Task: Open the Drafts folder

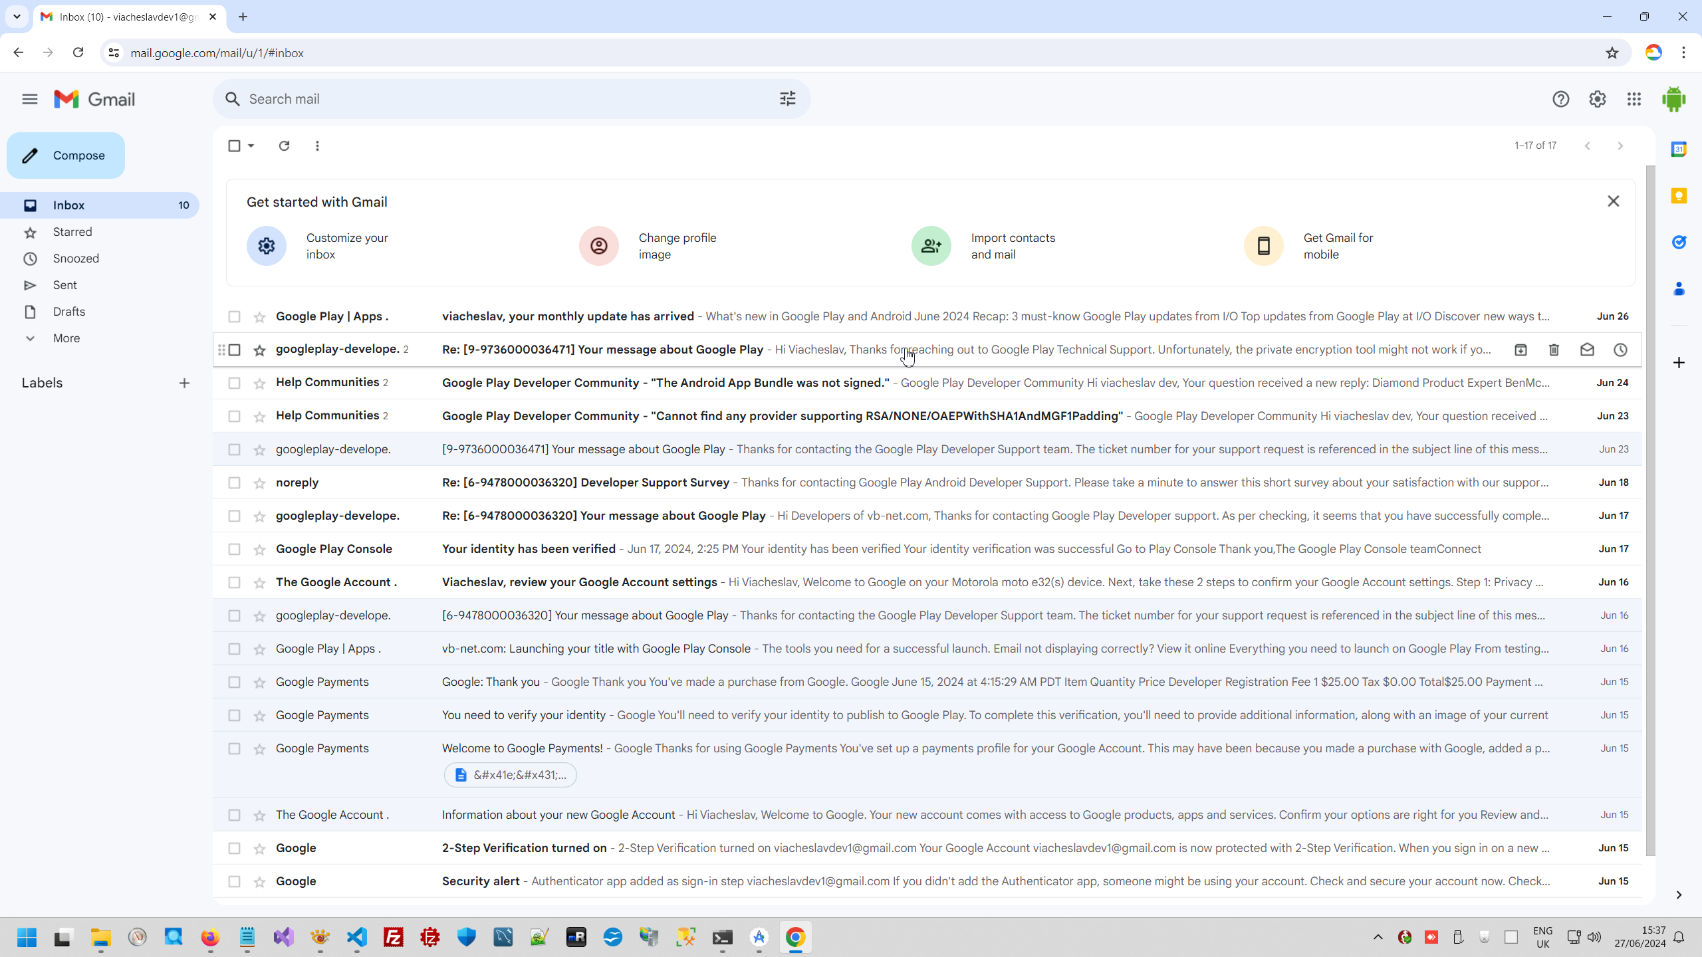Action: (68, 312)
